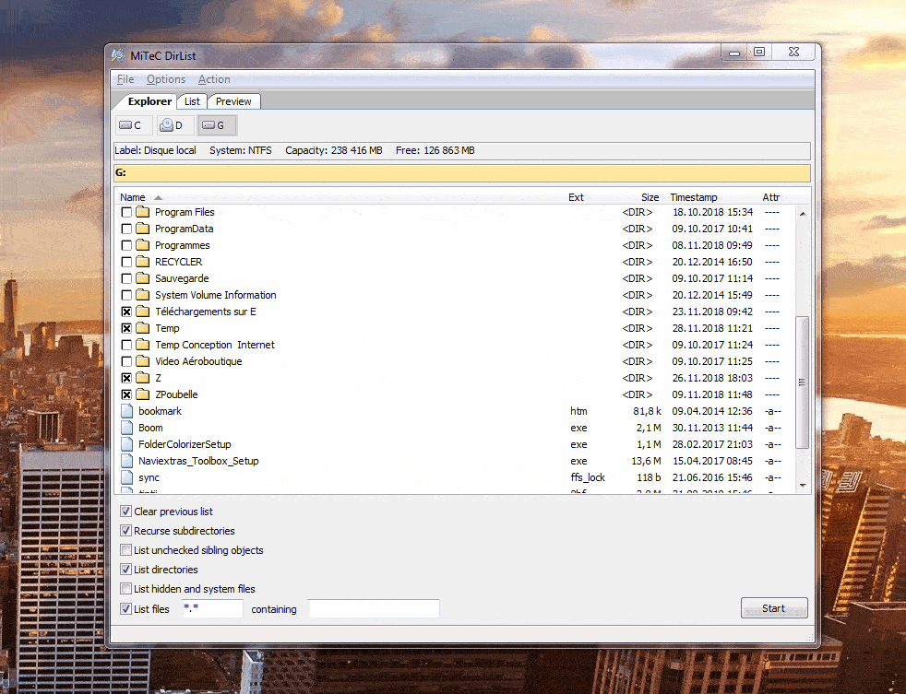This screenshot has height=694, width=906.
Task: Click the Sauvegarde folder icon
Action: pos(143,278)
